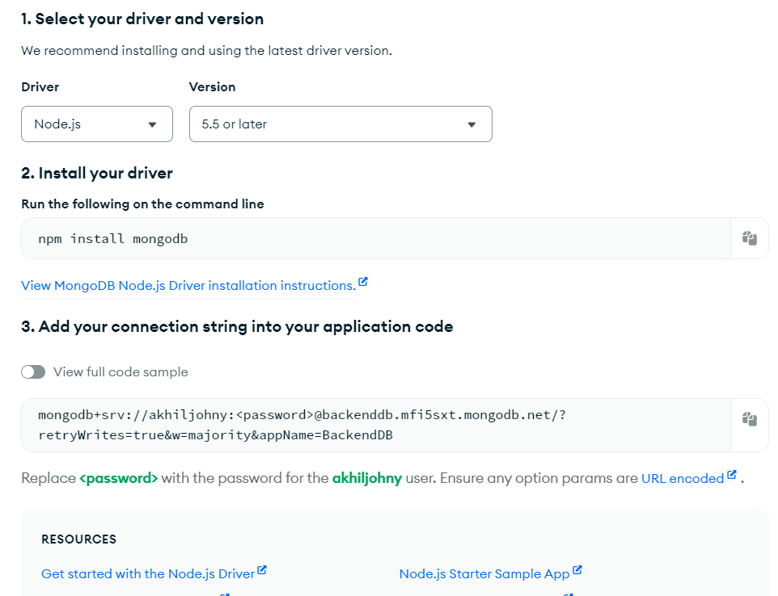
Task: Copy the MongoDB connection string
Action: pos(749,419)
